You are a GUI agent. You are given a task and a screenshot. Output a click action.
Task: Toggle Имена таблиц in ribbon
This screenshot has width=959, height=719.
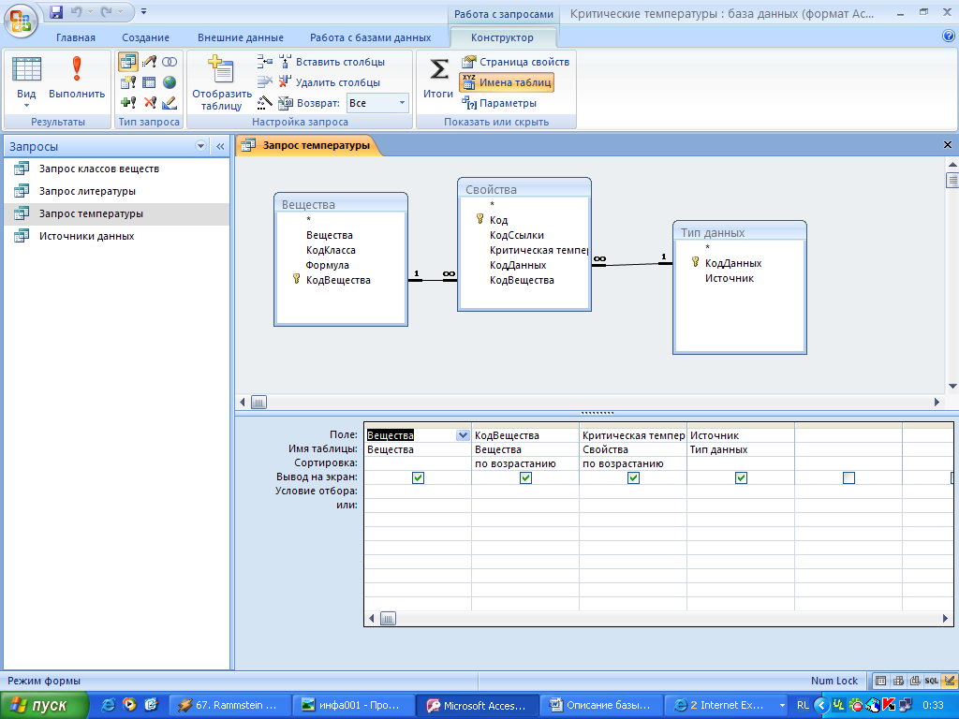pyautogui.click(x=507, y=82)
